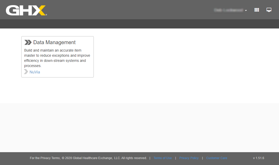Image resolution: width=279 pixels, height=165 pixels.
Task: Click the Data Management heading
Action: [x=54, y=42]
